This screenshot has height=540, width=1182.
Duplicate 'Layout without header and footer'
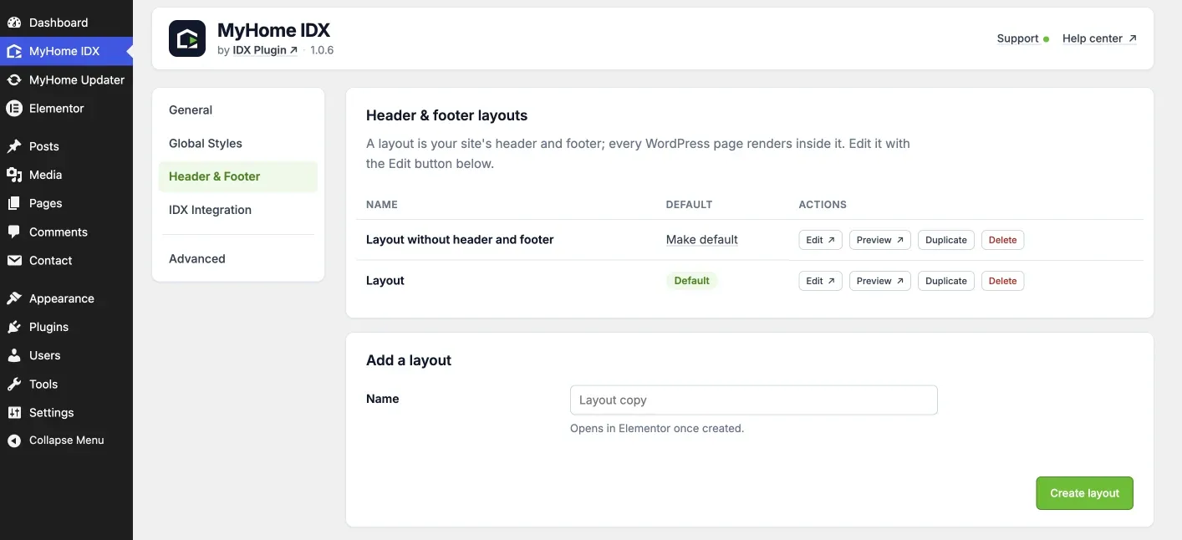click(x=946, y=240)
